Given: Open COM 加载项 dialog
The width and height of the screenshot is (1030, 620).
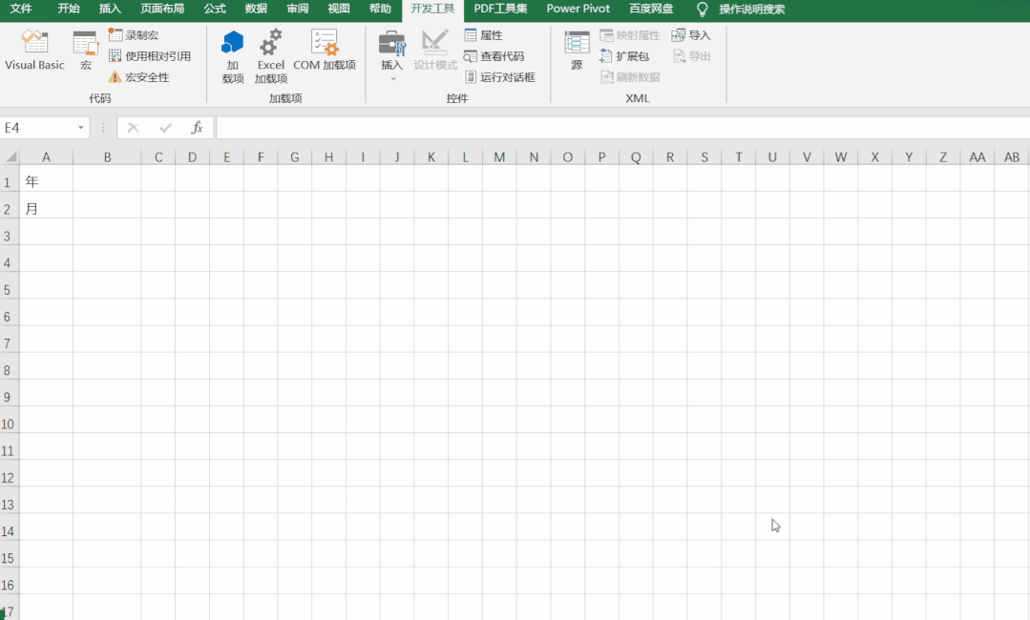Looking at the screenshot, I should click(325, 51).
